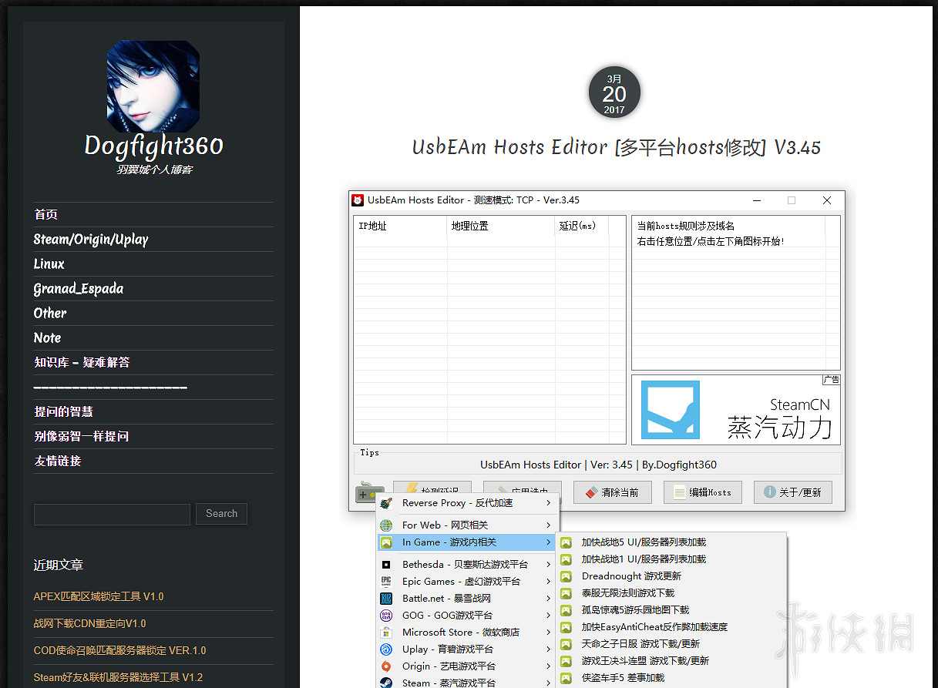Click the Epic Games logo icon
938x688 pixels.
(387, 582)
